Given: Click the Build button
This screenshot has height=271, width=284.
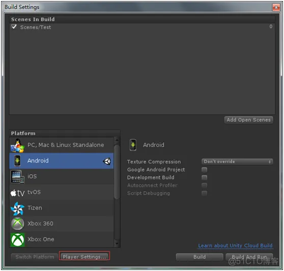Looking at the screenshot, I should [x=200, y=257].
